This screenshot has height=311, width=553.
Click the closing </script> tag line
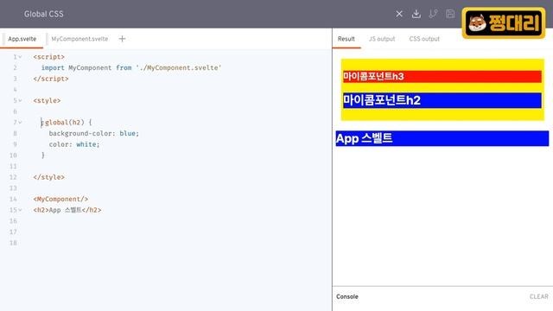point(51,79)
